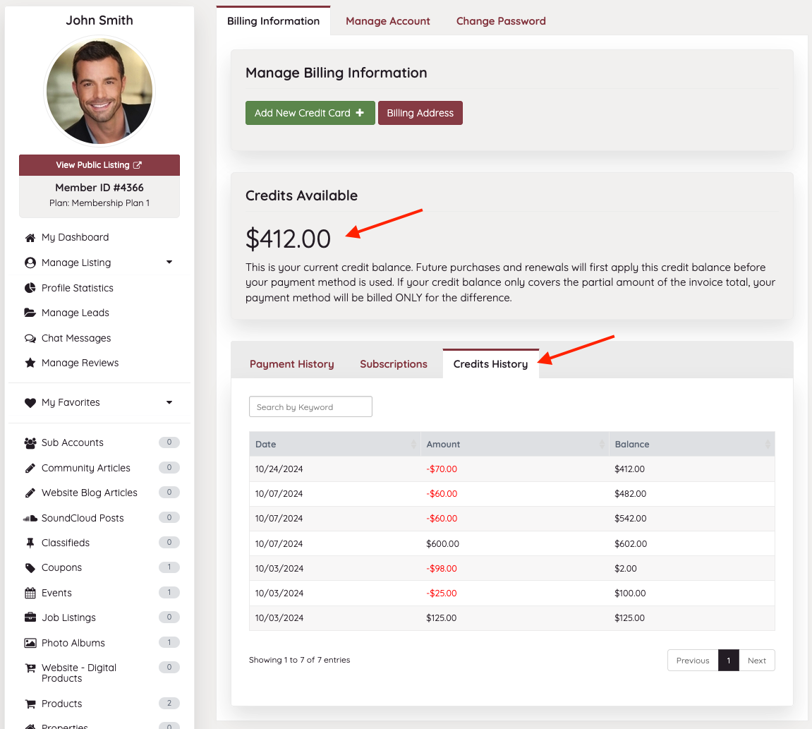Click the $125.00 amount cell

441,618
